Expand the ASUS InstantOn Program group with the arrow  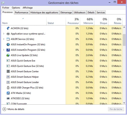(x=4, y=50)
